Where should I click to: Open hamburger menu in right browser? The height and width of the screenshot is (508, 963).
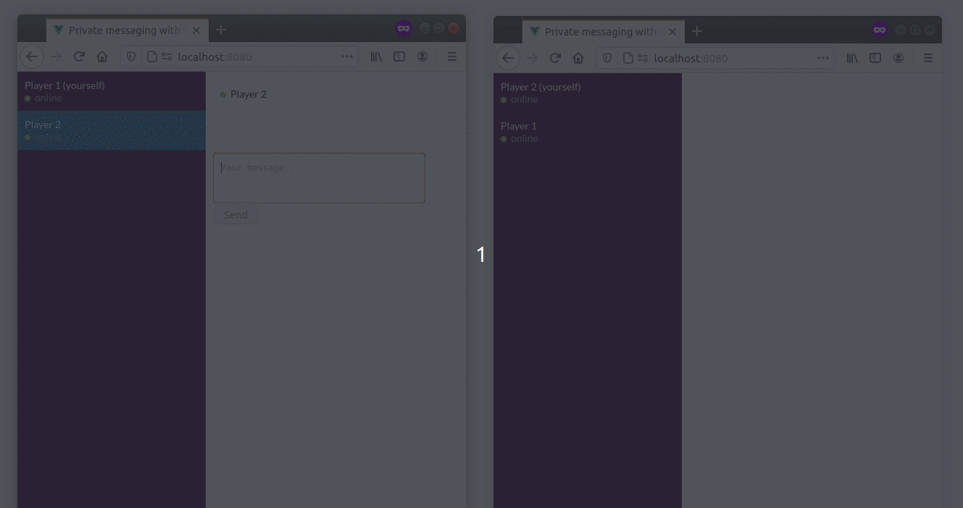point(927,58)
